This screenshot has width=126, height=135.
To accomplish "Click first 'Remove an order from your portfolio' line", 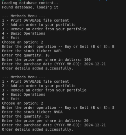I will tap(44, 29).
